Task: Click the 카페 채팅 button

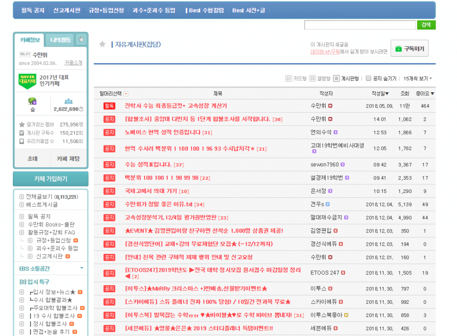Action: 68,159
